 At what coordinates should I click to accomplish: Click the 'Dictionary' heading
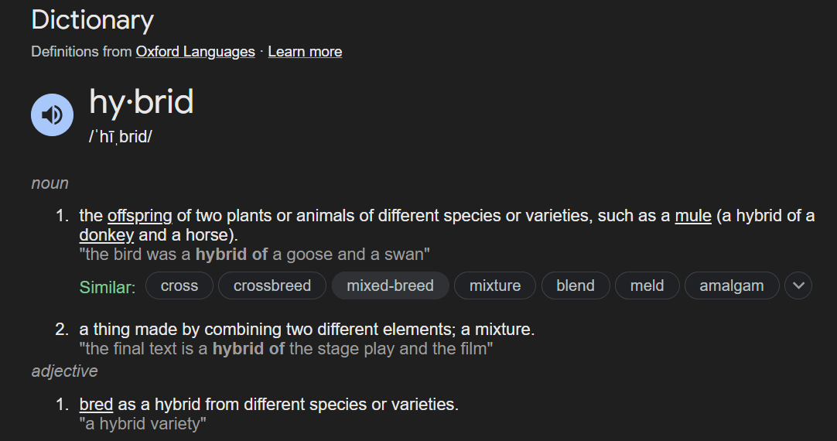click(92, 20)
